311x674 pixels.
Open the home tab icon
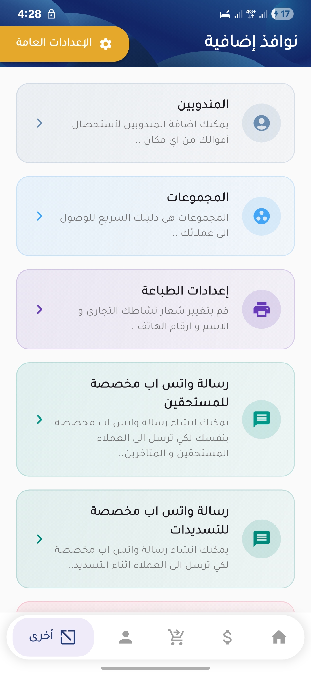point(279,637)
